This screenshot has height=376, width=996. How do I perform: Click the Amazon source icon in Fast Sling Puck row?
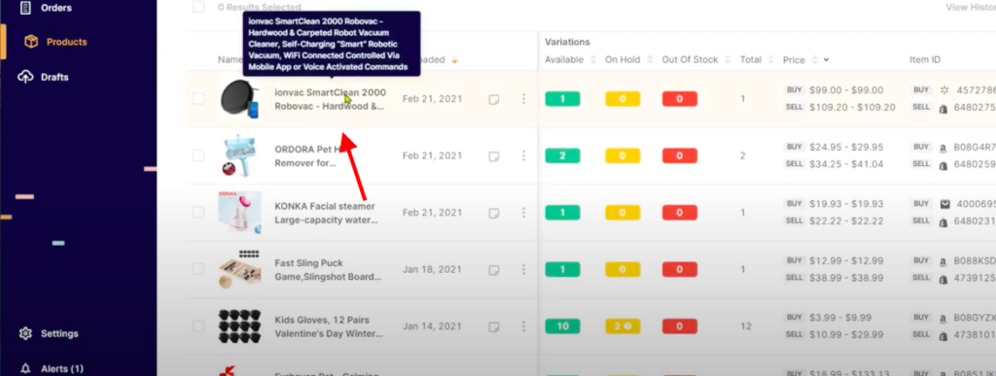(x=943, y=260)
